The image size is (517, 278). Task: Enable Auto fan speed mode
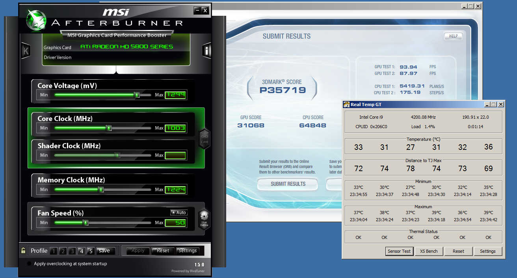coord(179,213)
